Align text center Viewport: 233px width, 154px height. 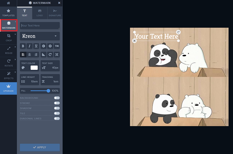click(x=30, y=55)
